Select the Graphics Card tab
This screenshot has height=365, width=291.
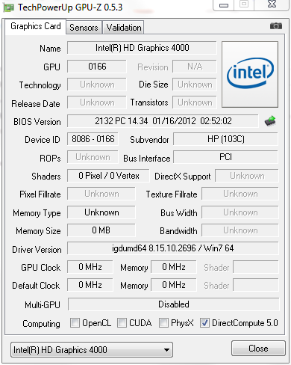pyautogui.click(x=36, y=26)
